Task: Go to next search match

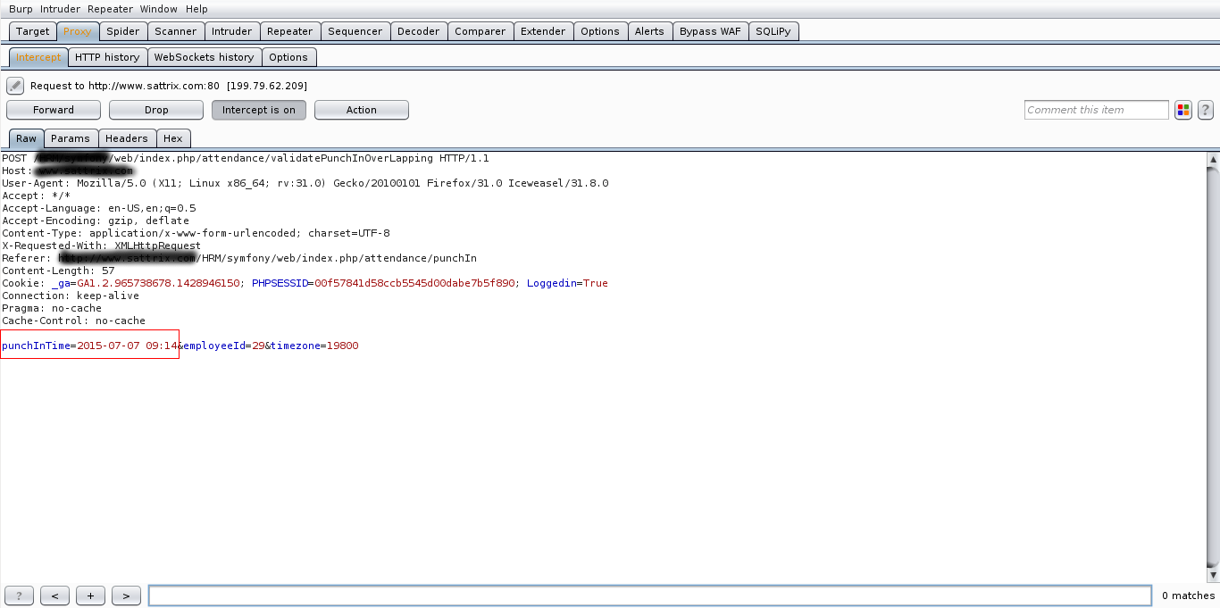Action: 126,596
